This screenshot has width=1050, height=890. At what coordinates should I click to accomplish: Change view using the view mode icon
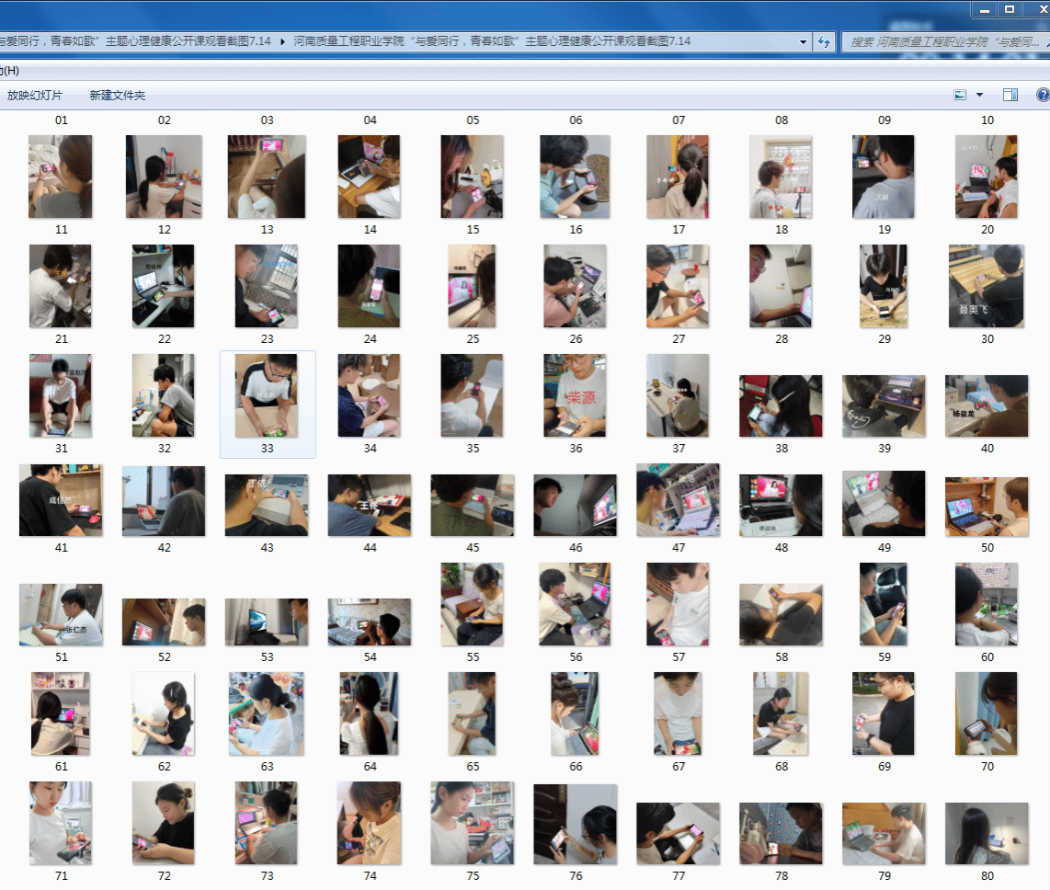tap(960, 95)
